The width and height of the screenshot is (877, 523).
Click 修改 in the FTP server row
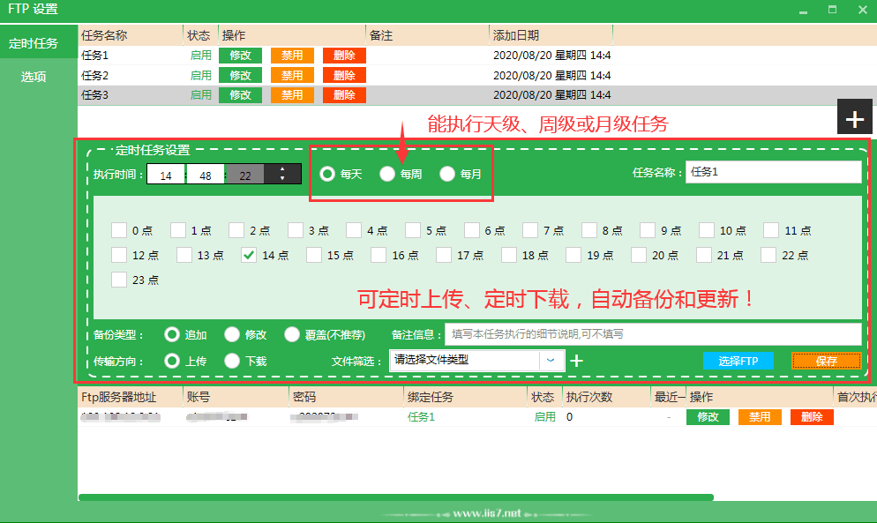click(x=708, y=416)
